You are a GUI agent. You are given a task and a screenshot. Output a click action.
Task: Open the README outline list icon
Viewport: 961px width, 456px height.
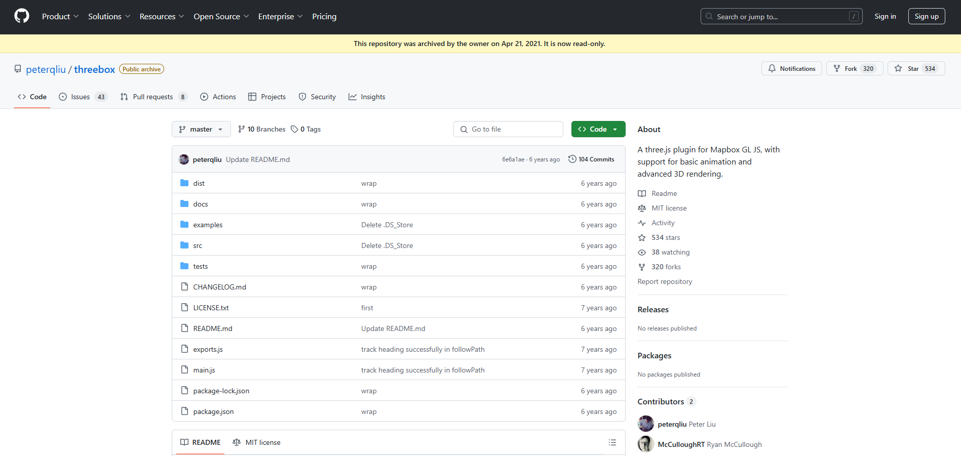[x=612, y=442]
